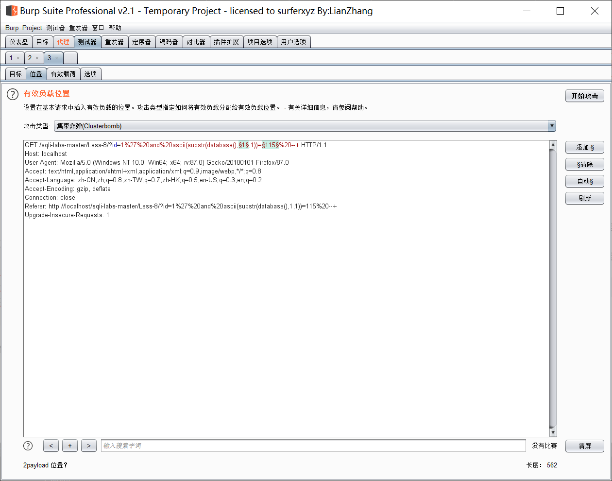The height and width of the screenshot is (481, 612).
Task: Click the Accept-Encoding: gzip, deflate line
Action: point(68,189)
